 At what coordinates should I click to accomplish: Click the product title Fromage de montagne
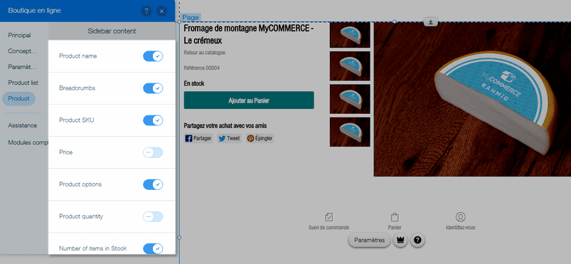[x=249, y=34]
